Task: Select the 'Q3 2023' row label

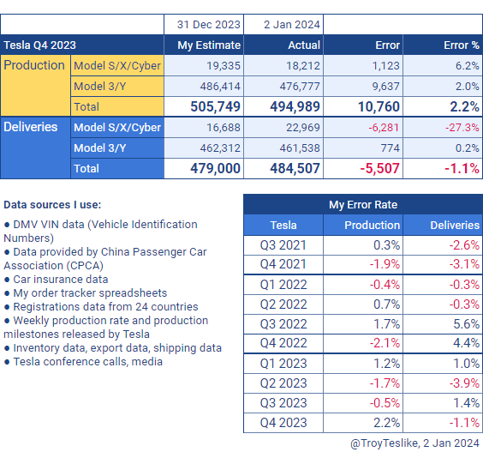Action: tap(283, 403)
